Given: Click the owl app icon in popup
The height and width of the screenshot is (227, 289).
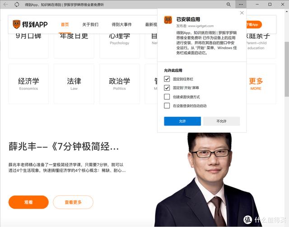Looking at the screenshot, I should (168, 20).
